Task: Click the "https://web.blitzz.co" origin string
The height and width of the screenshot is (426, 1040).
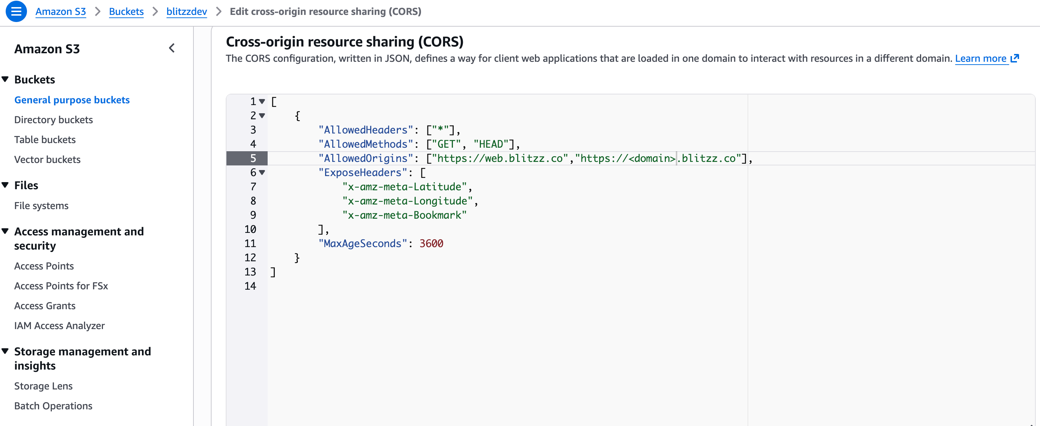Action: pyautogui.click(x=500, y=158)
